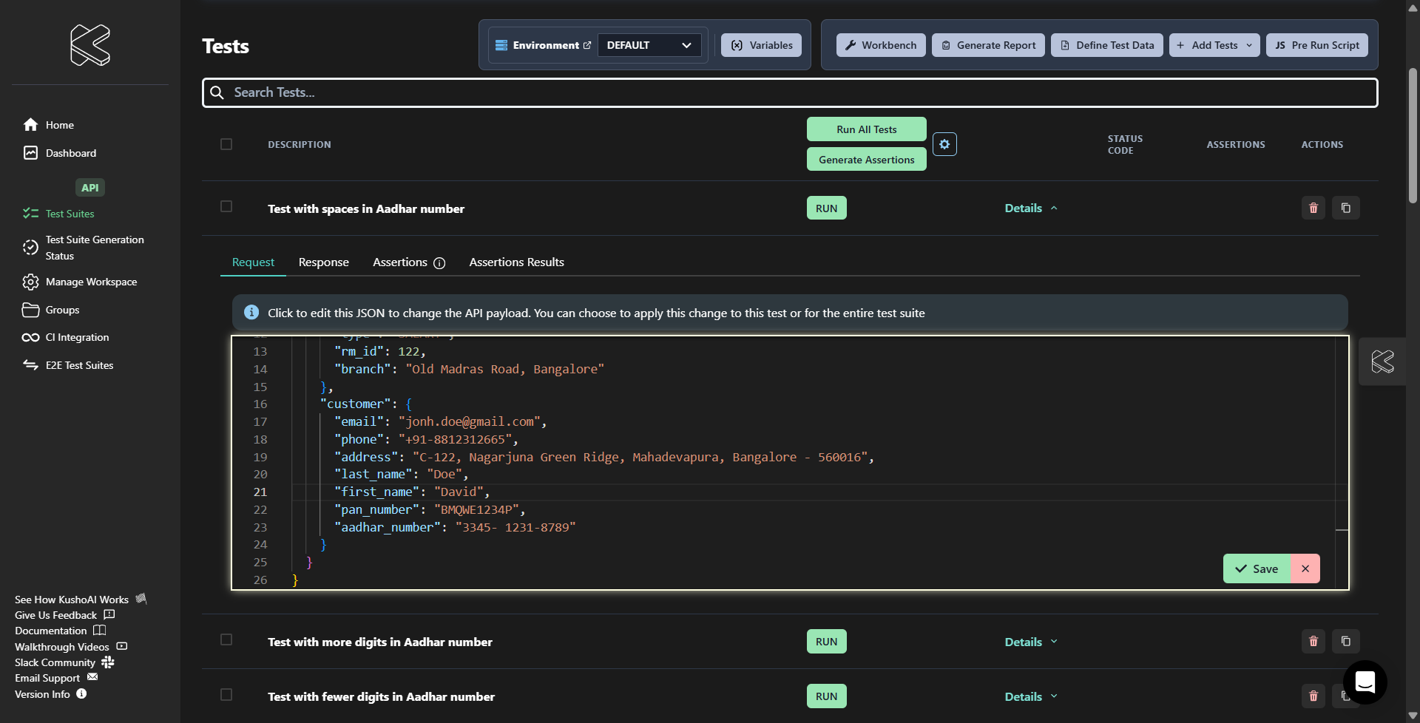This screenshot has height=723, width=1420.
Task: Duplicate the spaces in Aadhar number test
Action: click(1346, 208)
